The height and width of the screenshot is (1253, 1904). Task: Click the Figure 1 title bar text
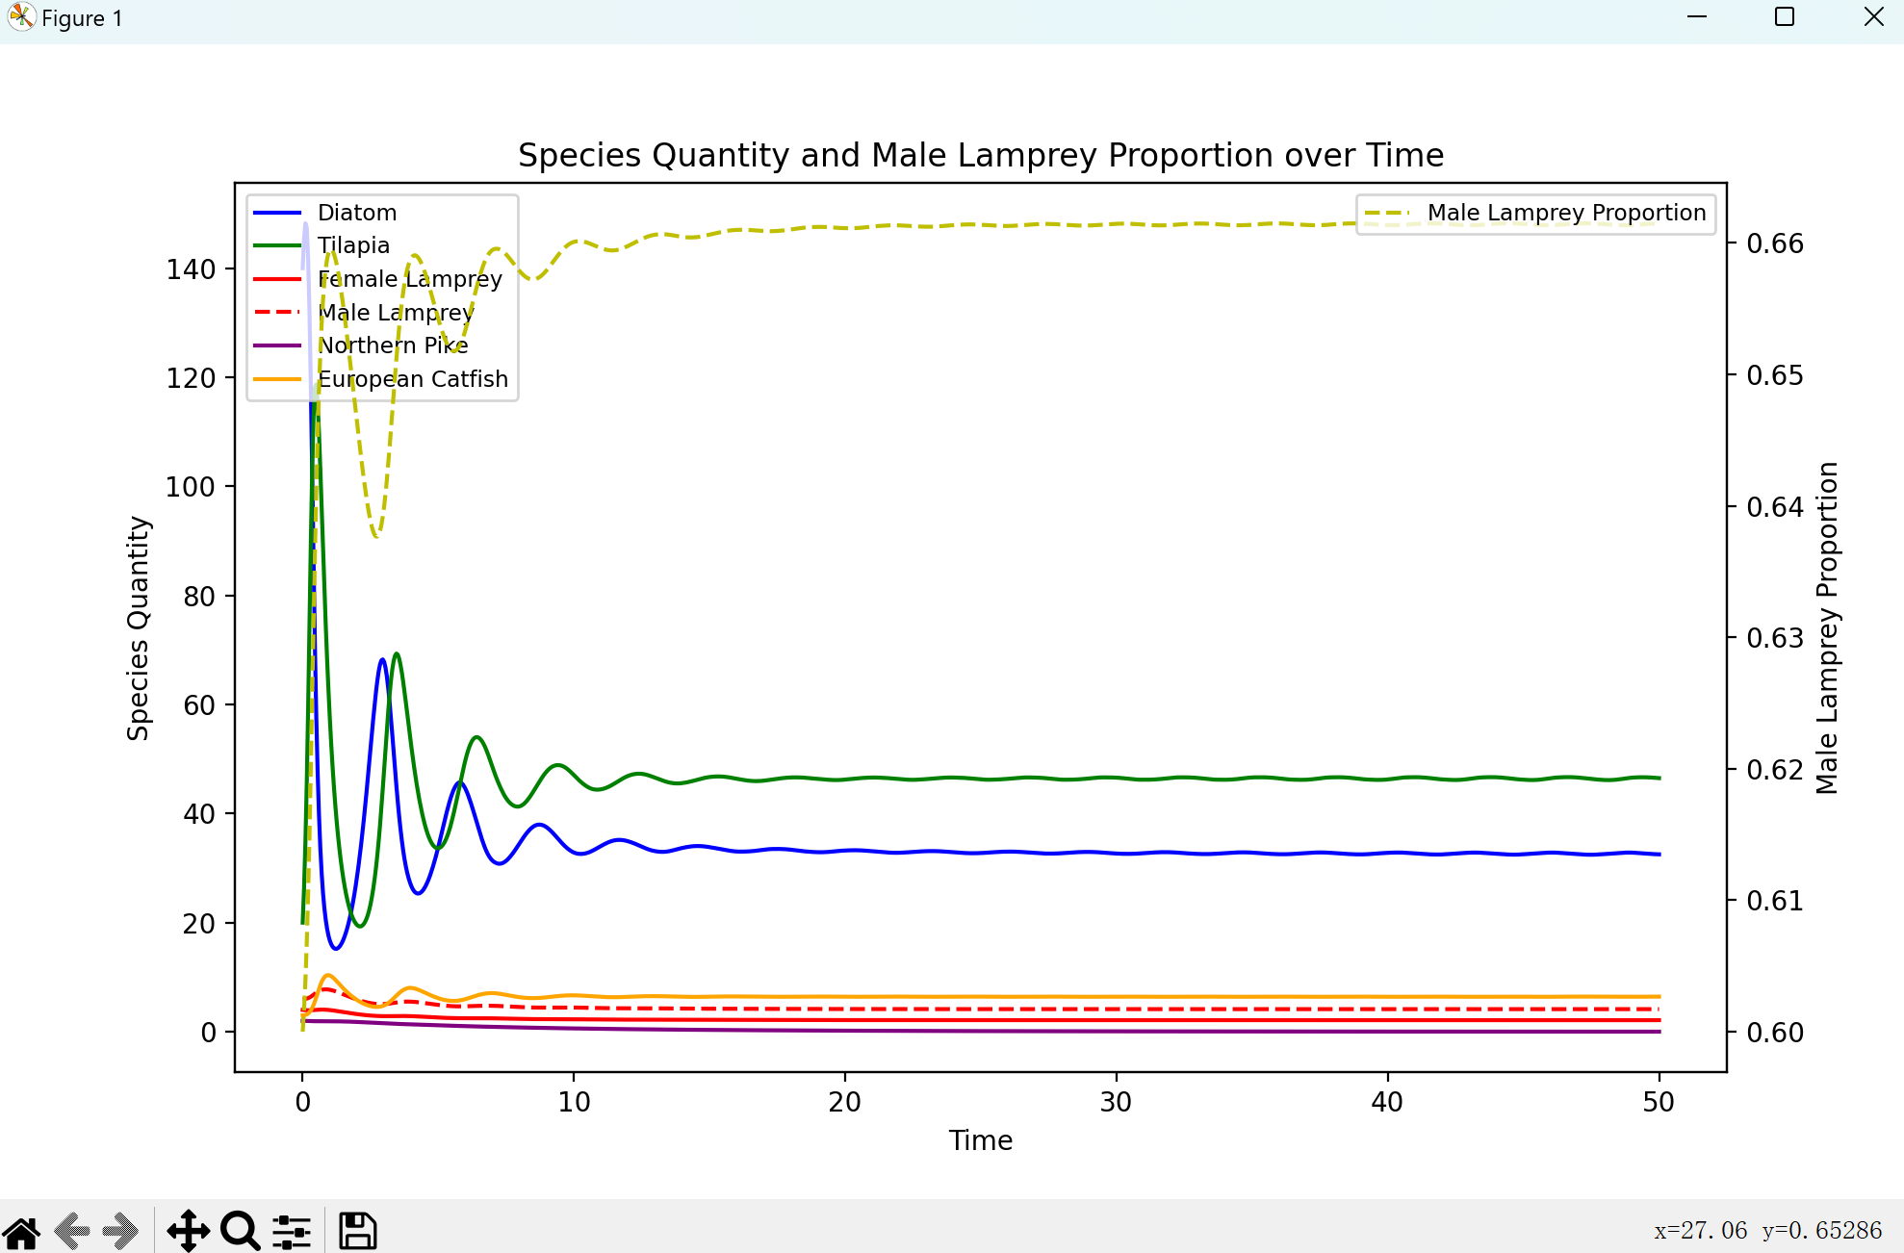click(x=82, y=18)
